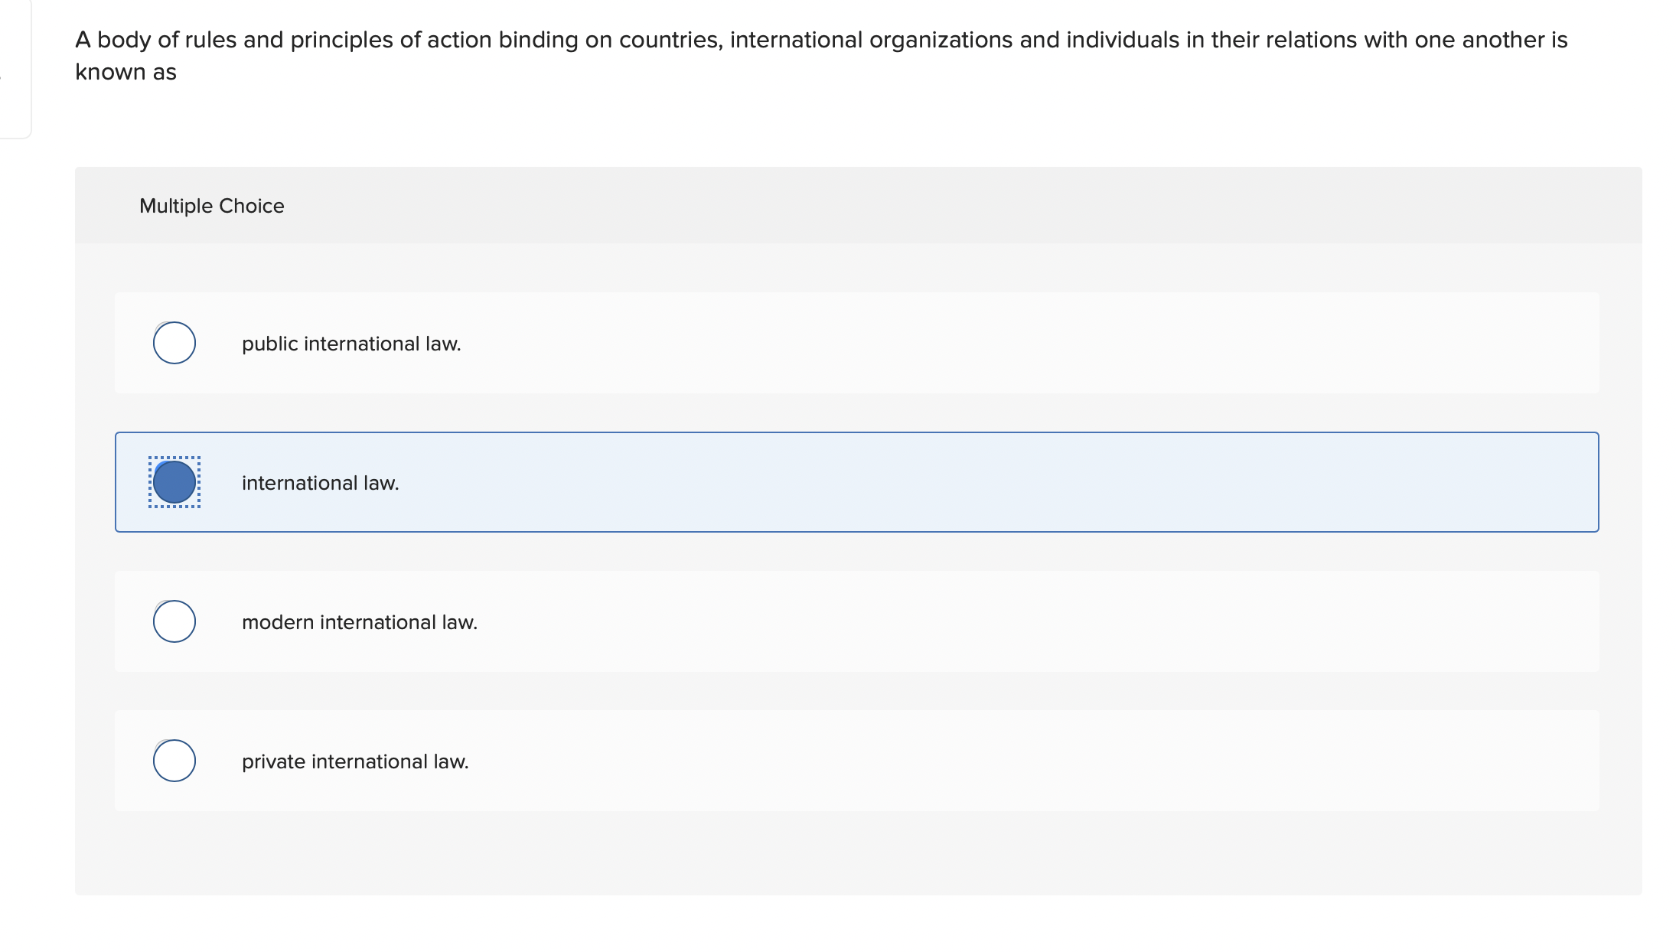This screenshot has height=952, width=1676.
Task: Click the 'modern international law.' answer text
Action: tap(359, 623)
